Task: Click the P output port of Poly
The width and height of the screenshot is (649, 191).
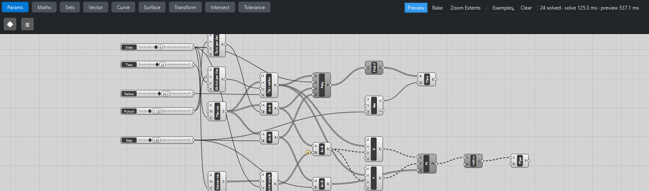Action: [x=331, y=85]
